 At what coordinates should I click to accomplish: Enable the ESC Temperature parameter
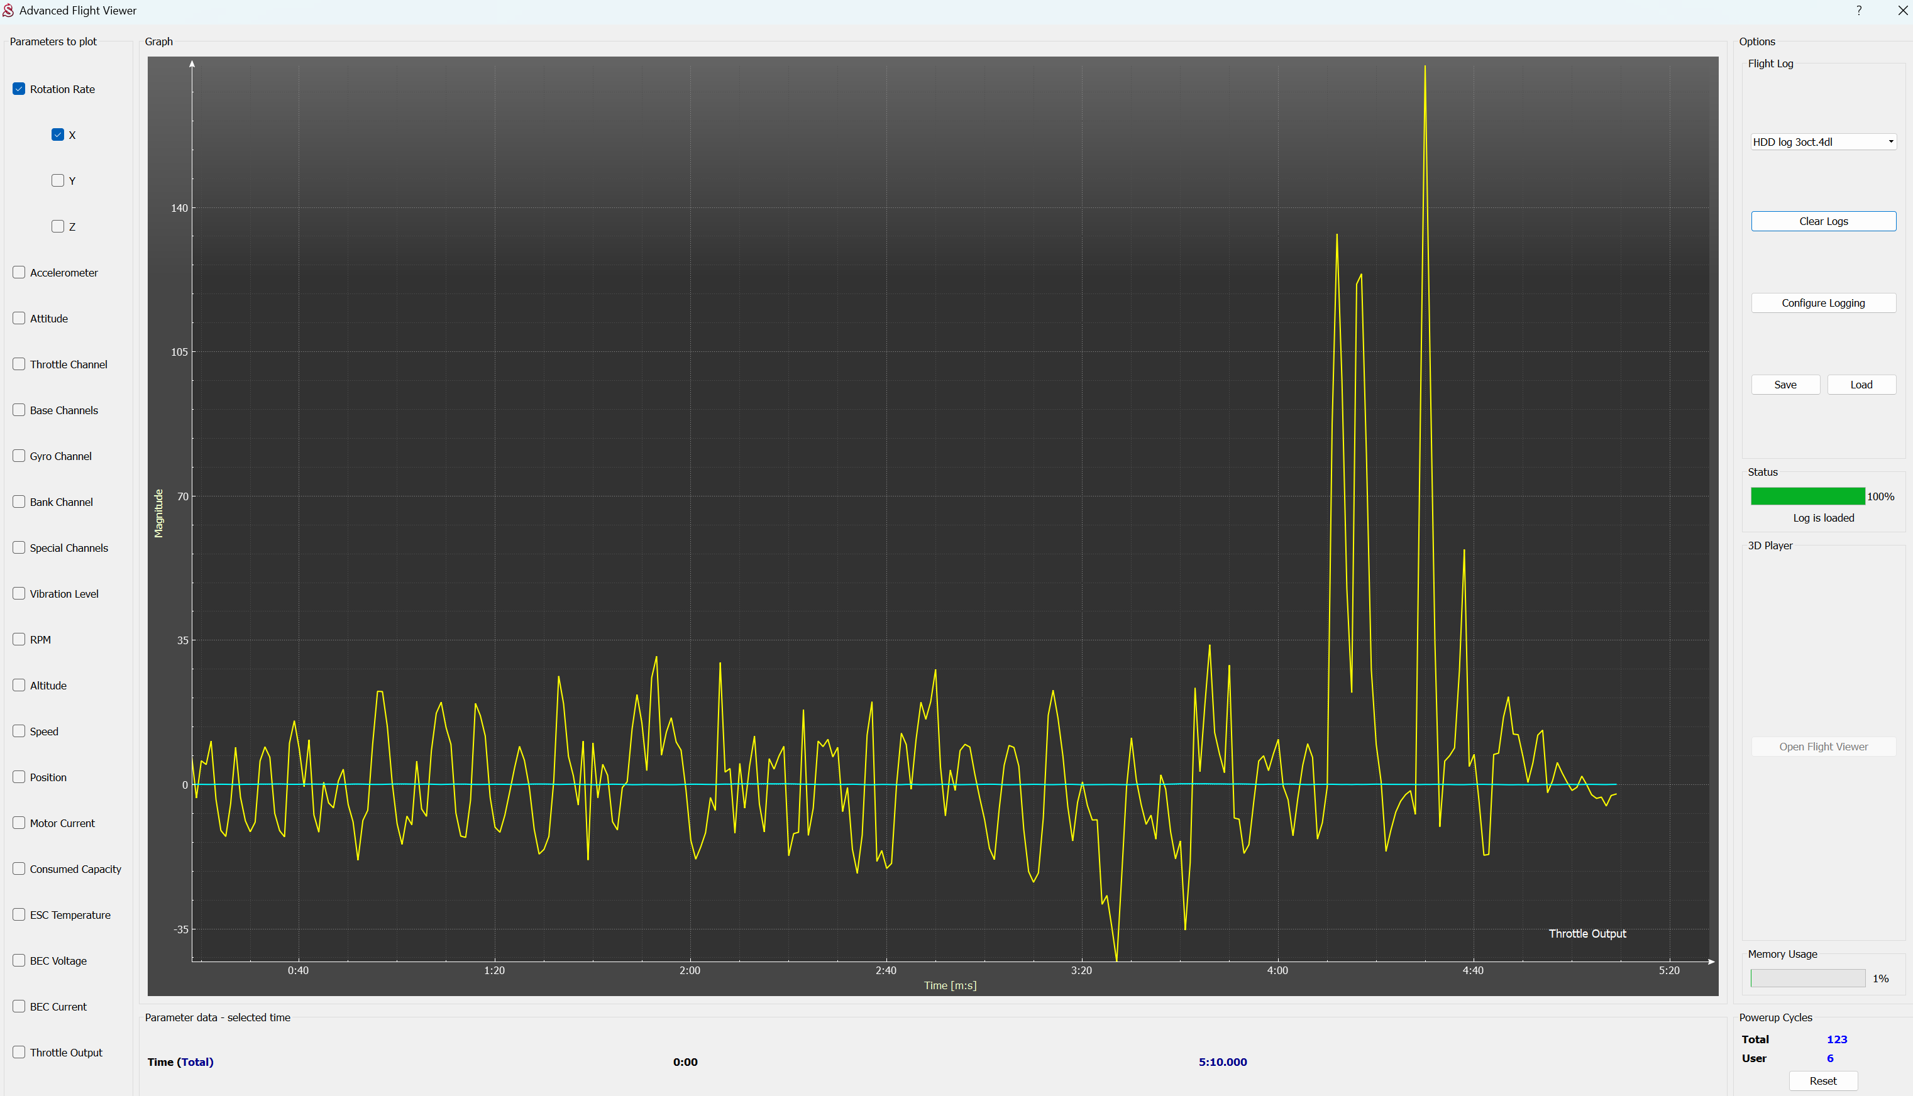(19, 914)
